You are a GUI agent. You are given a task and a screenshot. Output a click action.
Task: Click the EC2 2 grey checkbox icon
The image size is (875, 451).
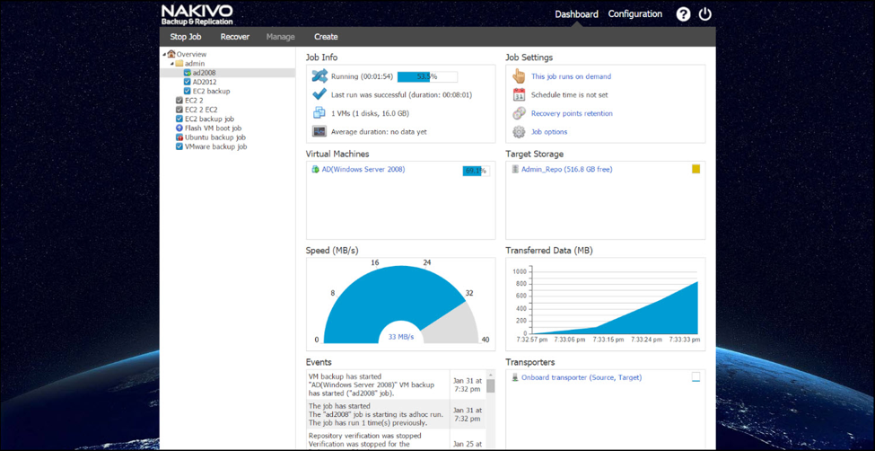pos(179,101)
